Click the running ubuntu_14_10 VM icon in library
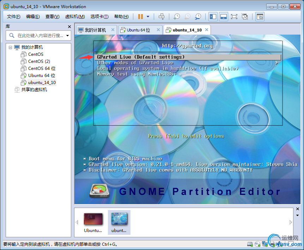304x250 pixels. point(24,83)
